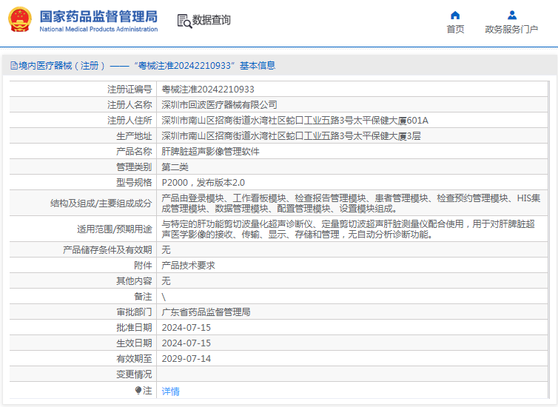This screenshot has width=558, height=407.
Task: Open the 数据查询 search icon
Action: 184,21
